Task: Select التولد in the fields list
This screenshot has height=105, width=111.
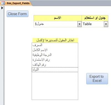Action: tap(55, 70)
